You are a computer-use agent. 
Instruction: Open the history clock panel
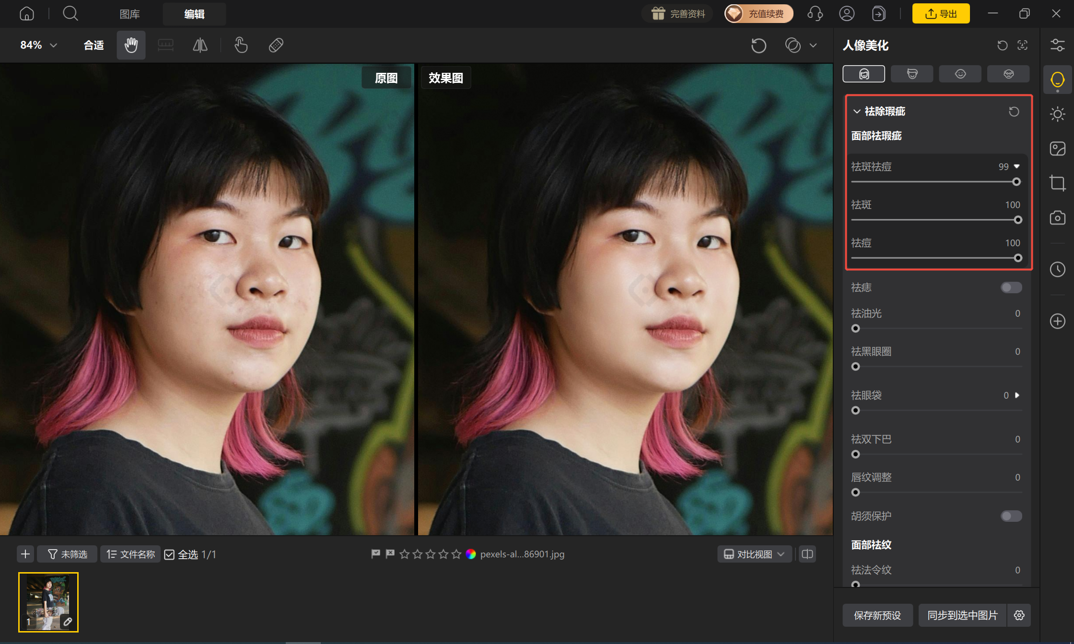[x=1057, y=269]
